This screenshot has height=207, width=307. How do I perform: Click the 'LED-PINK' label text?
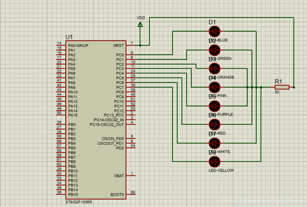coord(218,96)
